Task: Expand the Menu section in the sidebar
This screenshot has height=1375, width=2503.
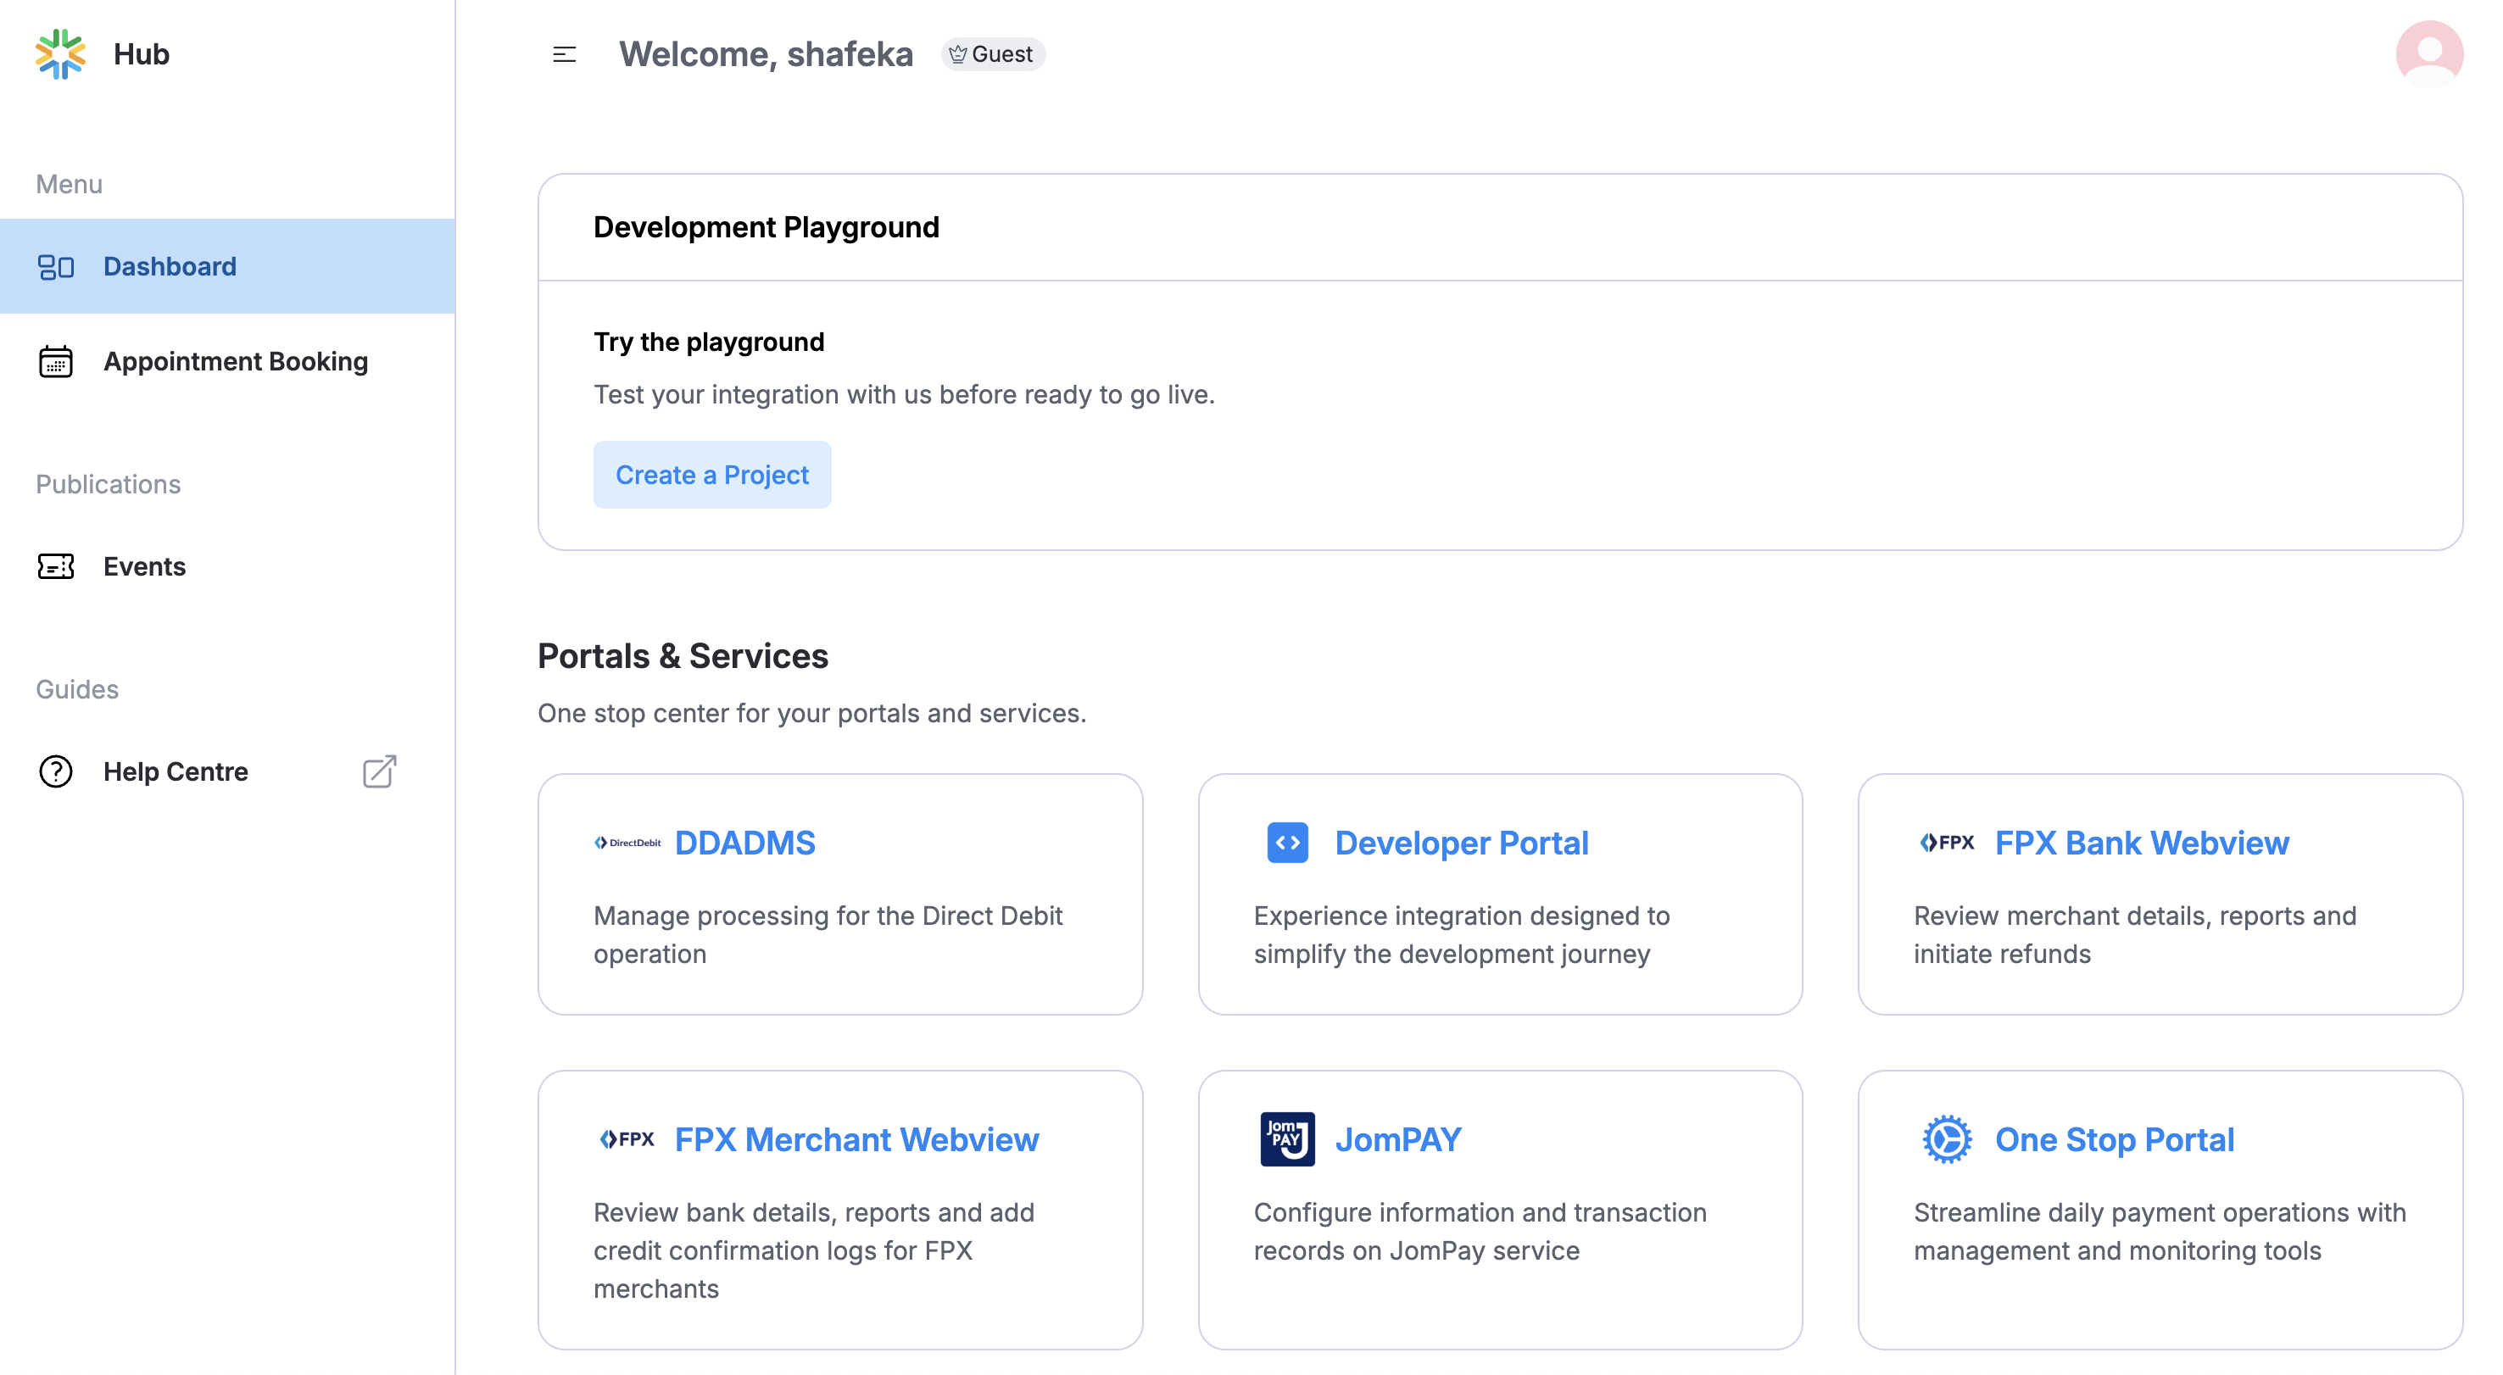Action: pyautogui.click(x=68, y=184)
